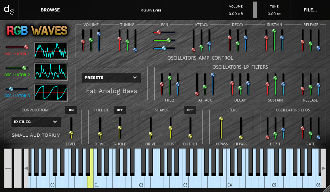Click the HI PASS filter slider knob

pos(241,137)
